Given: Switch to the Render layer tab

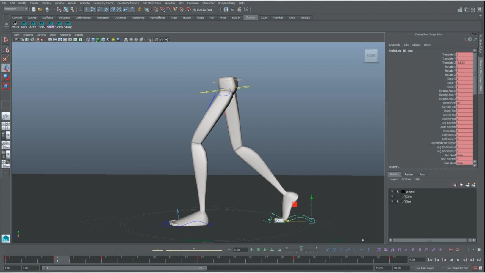Looking at the screenshot, I should (x=409, y=174).
